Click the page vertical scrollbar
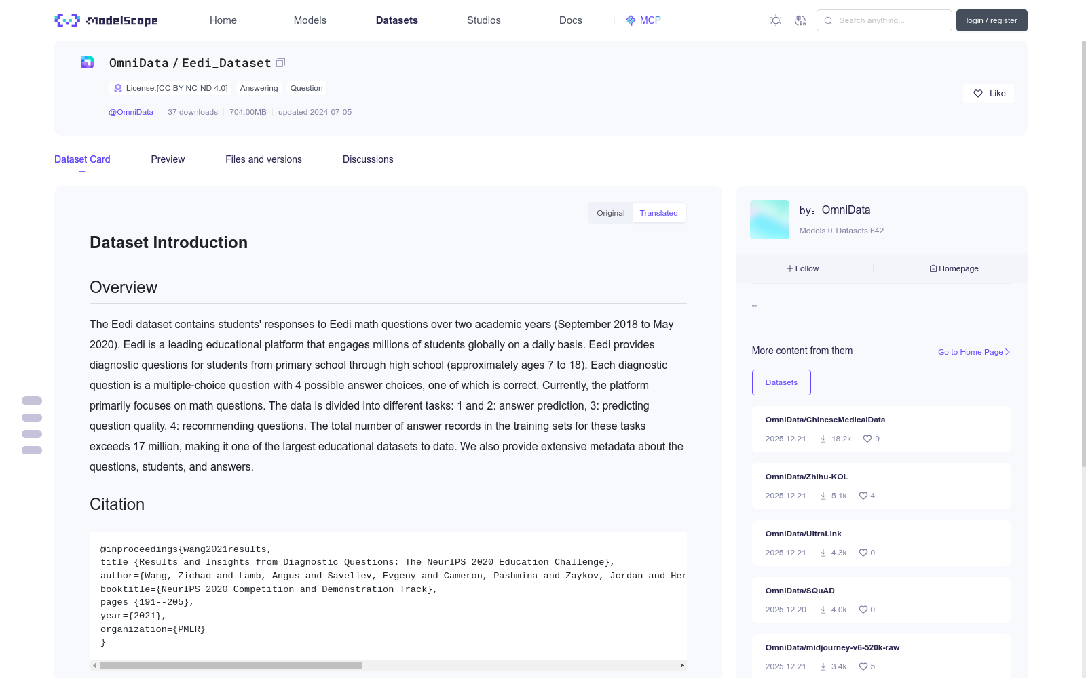 pos(1084,254)
